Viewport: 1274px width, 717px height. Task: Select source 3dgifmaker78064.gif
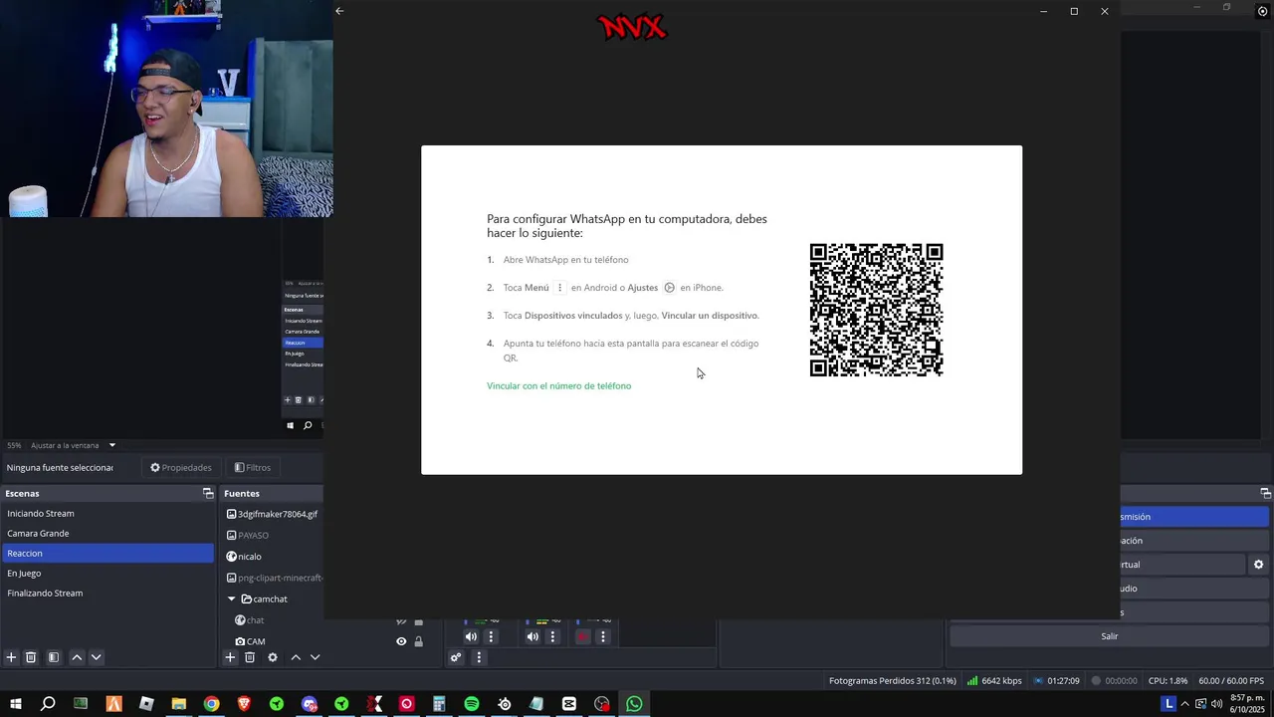[x=273, y=514]
